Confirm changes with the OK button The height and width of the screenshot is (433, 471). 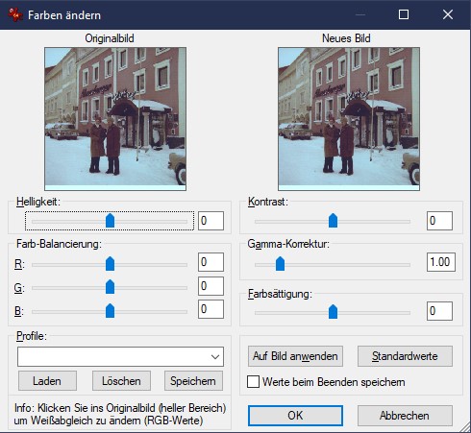click(295, 416)
